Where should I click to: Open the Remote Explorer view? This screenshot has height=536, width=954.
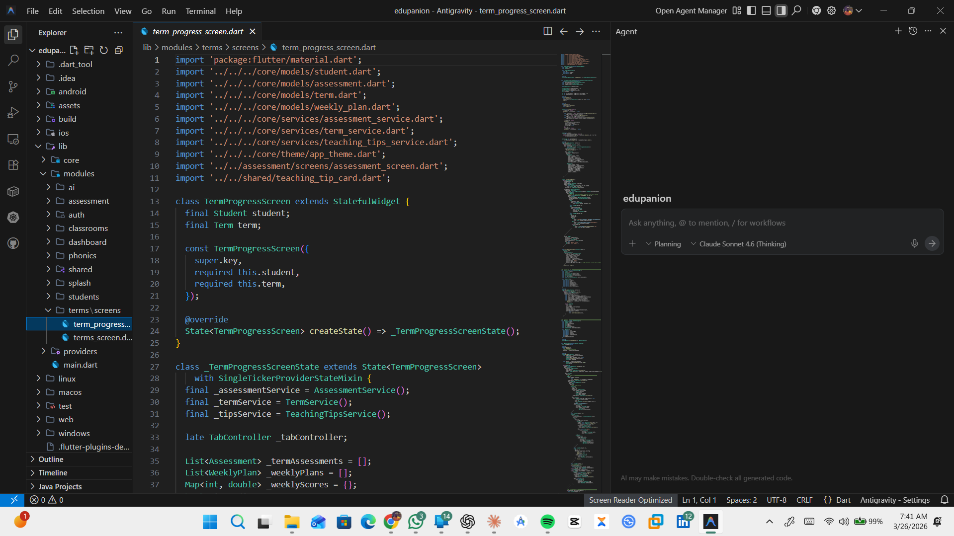pyautogui.click(x=13, y=139)
